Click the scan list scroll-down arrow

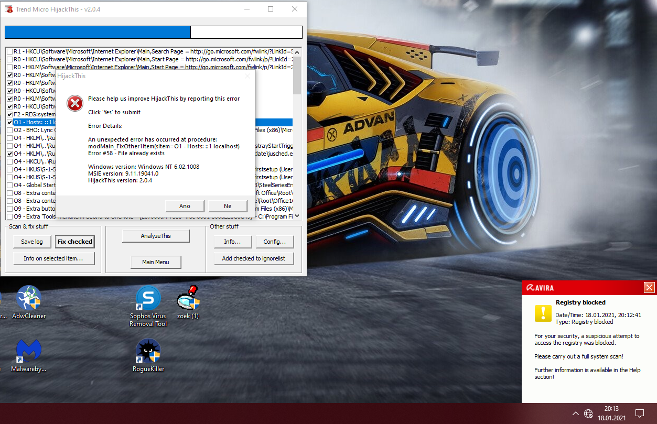tap(297, 215)
